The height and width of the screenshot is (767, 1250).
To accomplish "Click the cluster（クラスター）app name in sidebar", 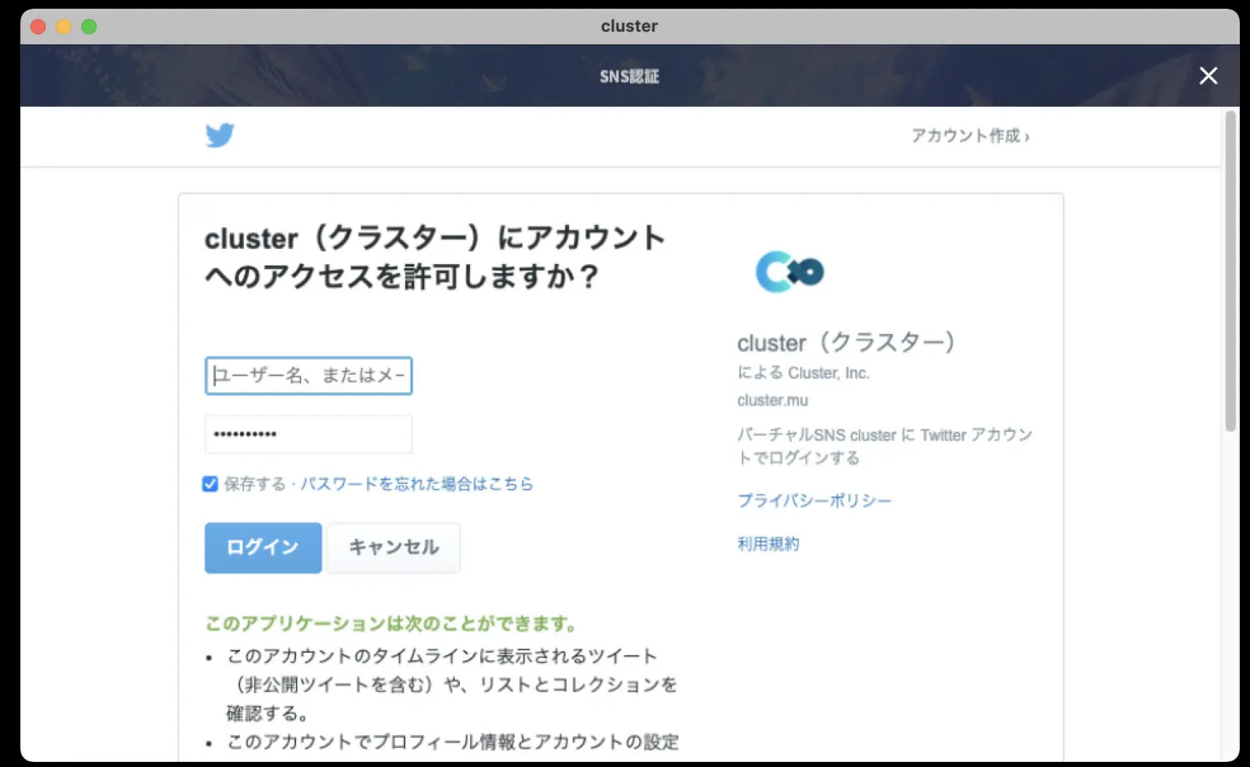I will point(845,342).
